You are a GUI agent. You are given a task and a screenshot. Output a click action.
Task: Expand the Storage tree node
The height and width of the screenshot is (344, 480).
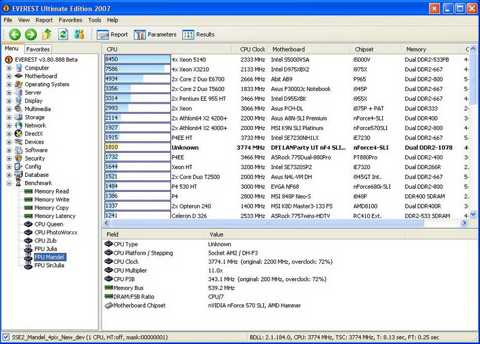click(9, 117)
